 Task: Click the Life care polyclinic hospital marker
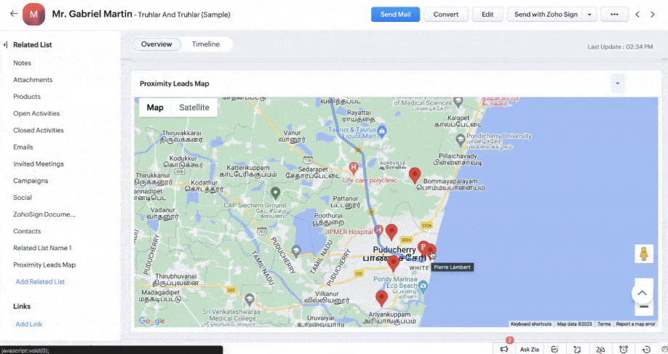[x=353, y=167]
